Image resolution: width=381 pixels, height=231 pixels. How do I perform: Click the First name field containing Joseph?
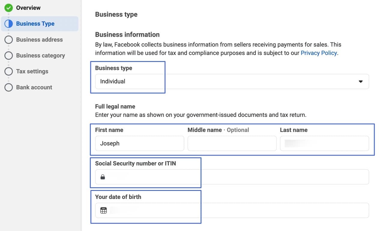pyautogui.click(x=139, y=143)
